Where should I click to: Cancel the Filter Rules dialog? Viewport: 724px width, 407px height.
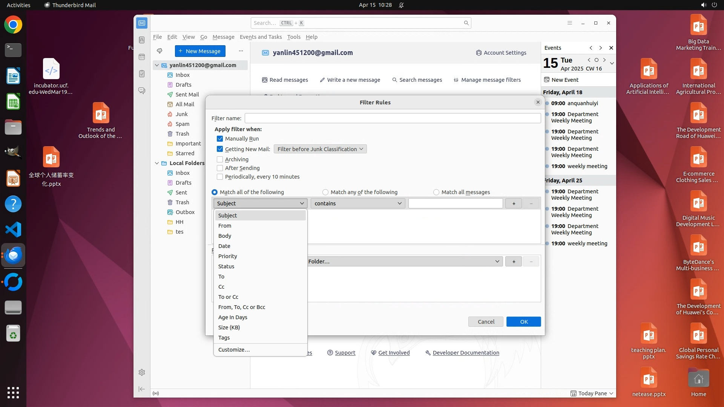click(x=486, y=322)
